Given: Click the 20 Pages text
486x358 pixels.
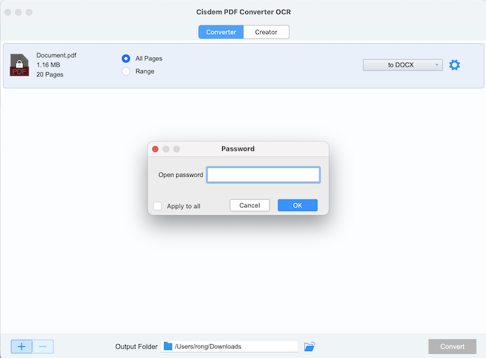Looking at the screenshot, I should pyautogui.click(x=50, y=74).
